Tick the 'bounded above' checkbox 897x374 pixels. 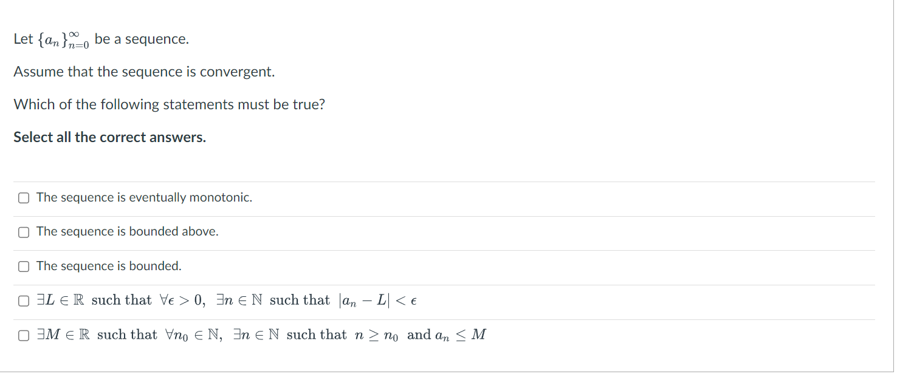tap(24, 232)
